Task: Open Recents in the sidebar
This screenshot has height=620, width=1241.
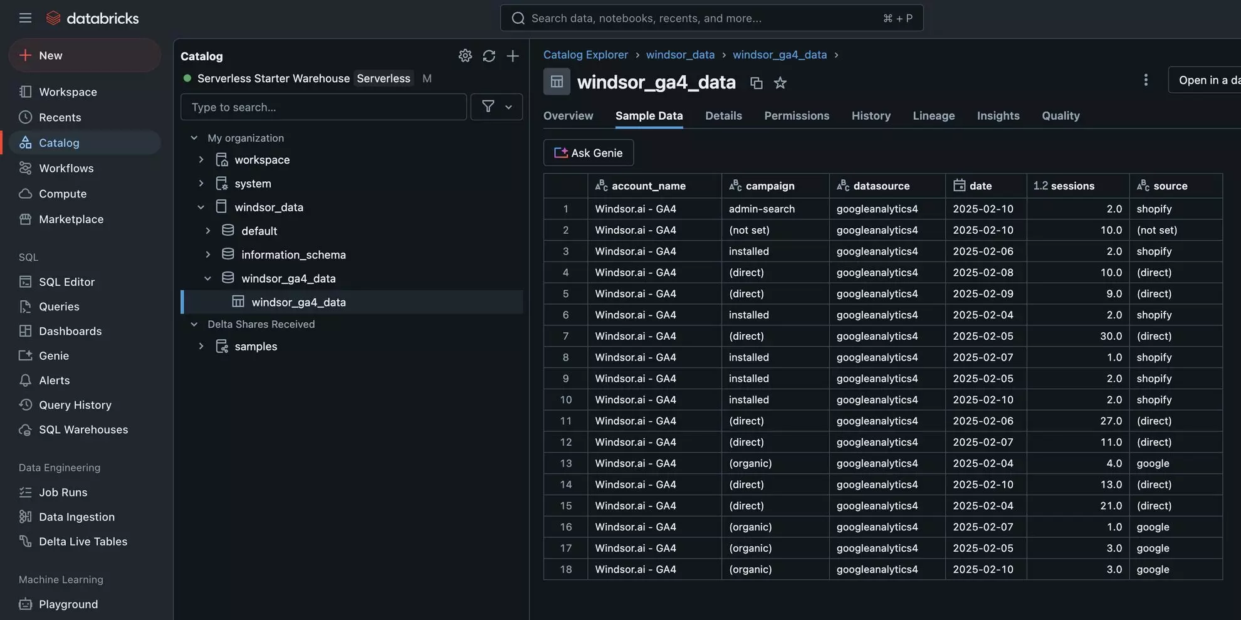Action: pos(85,117)
